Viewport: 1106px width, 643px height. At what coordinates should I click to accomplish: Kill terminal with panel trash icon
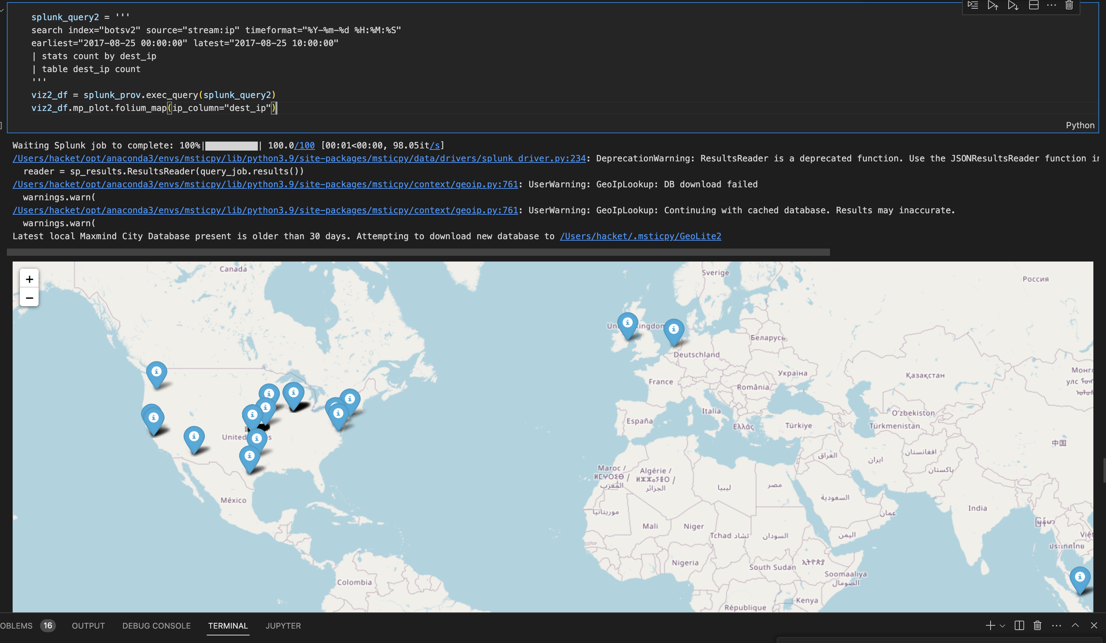[x=1037, y=625]
